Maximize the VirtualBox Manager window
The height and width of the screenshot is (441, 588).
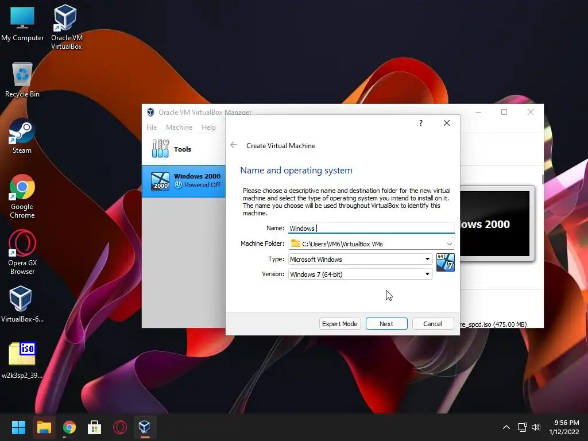pos(504,112)
